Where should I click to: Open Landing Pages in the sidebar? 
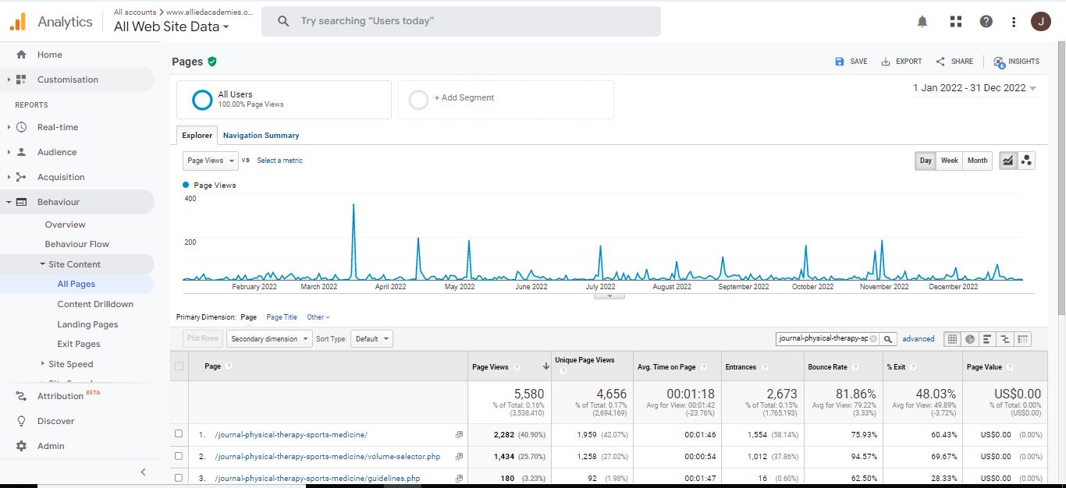(87, 324)
